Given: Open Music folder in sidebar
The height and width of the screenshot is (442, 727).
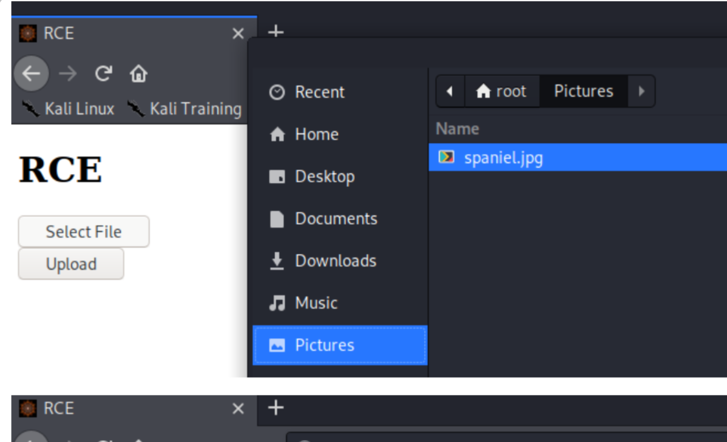Looking at the screenshot, I should pos(340,303).
